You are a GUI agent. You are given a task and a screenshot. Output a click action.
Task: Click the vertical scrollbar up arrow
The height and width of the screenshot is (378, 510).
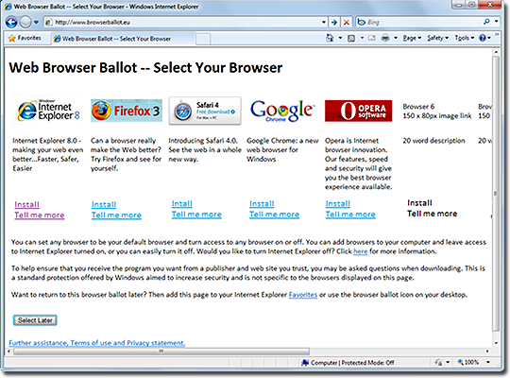(496, 52)
